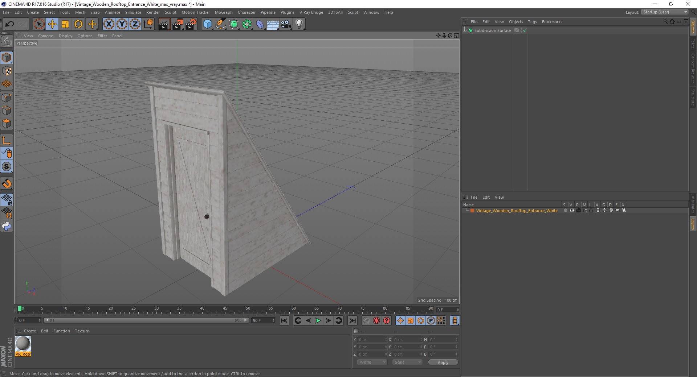Activate the Move tool in top toolbar

coord(52,24)
